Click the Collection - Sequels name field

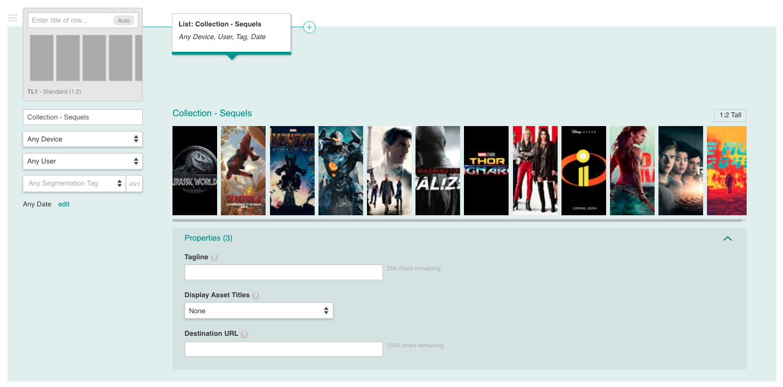83,117
